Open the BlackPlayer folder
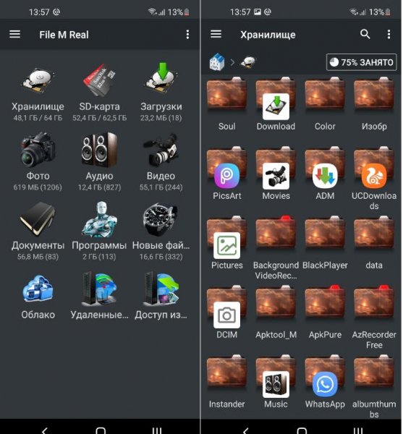Screen dimensions: 403x434 325,234
